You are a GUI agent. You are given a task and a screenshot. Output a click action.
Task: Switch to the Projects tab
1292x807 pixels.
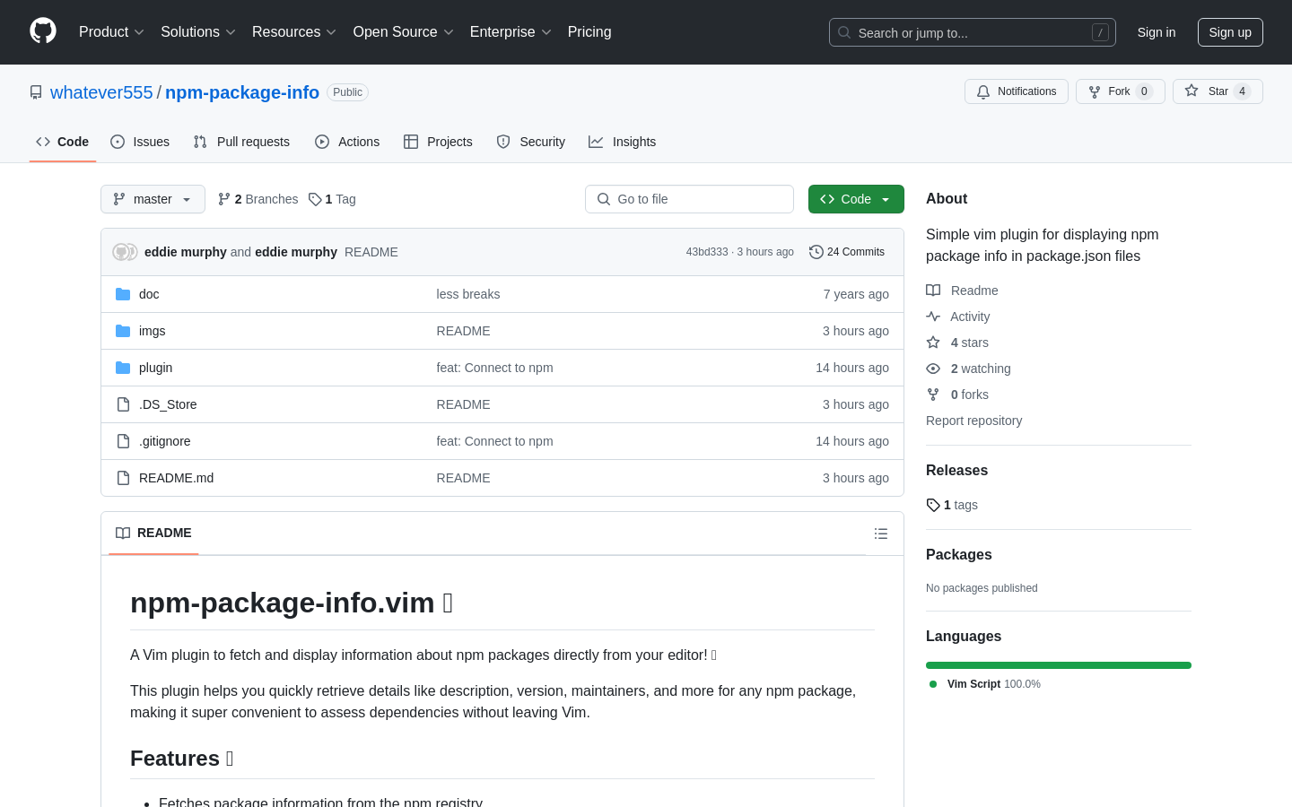(438, 142)
